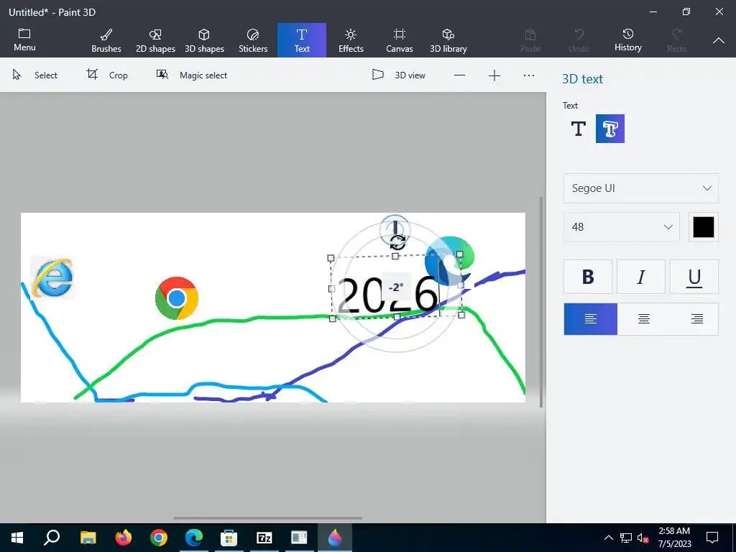Open the 2D shapes tab

pyautogui.click(x=155, y=40)
